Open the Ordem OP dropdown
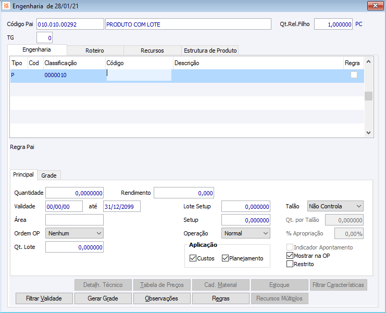 (74, 233)
